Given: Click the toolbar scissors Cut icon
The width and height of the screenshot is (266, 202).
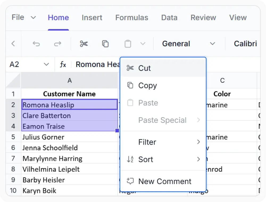Looking at the screenshot, I should [x=84, y=44].
